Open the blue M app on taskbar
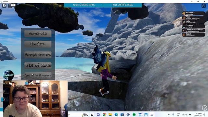The image size is (208, 117). pos(146,115)
